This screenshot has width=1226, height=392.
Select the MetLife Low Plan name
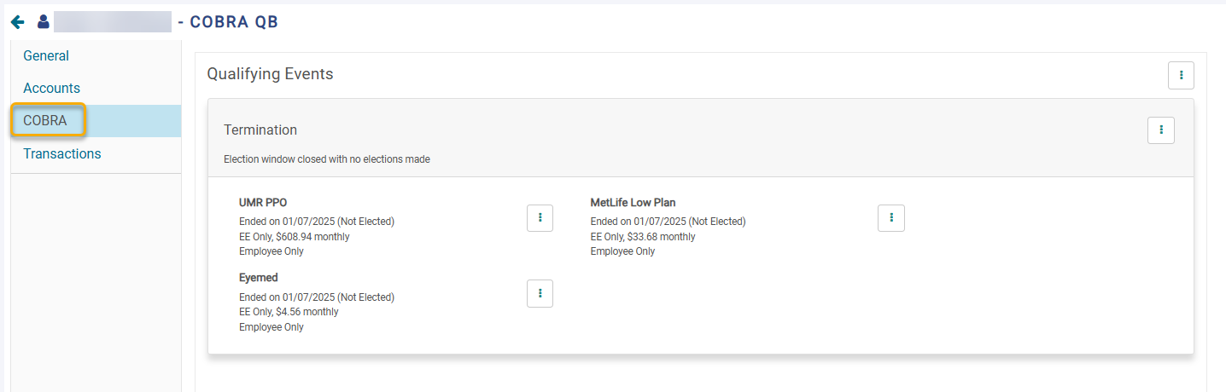(633, 203)
